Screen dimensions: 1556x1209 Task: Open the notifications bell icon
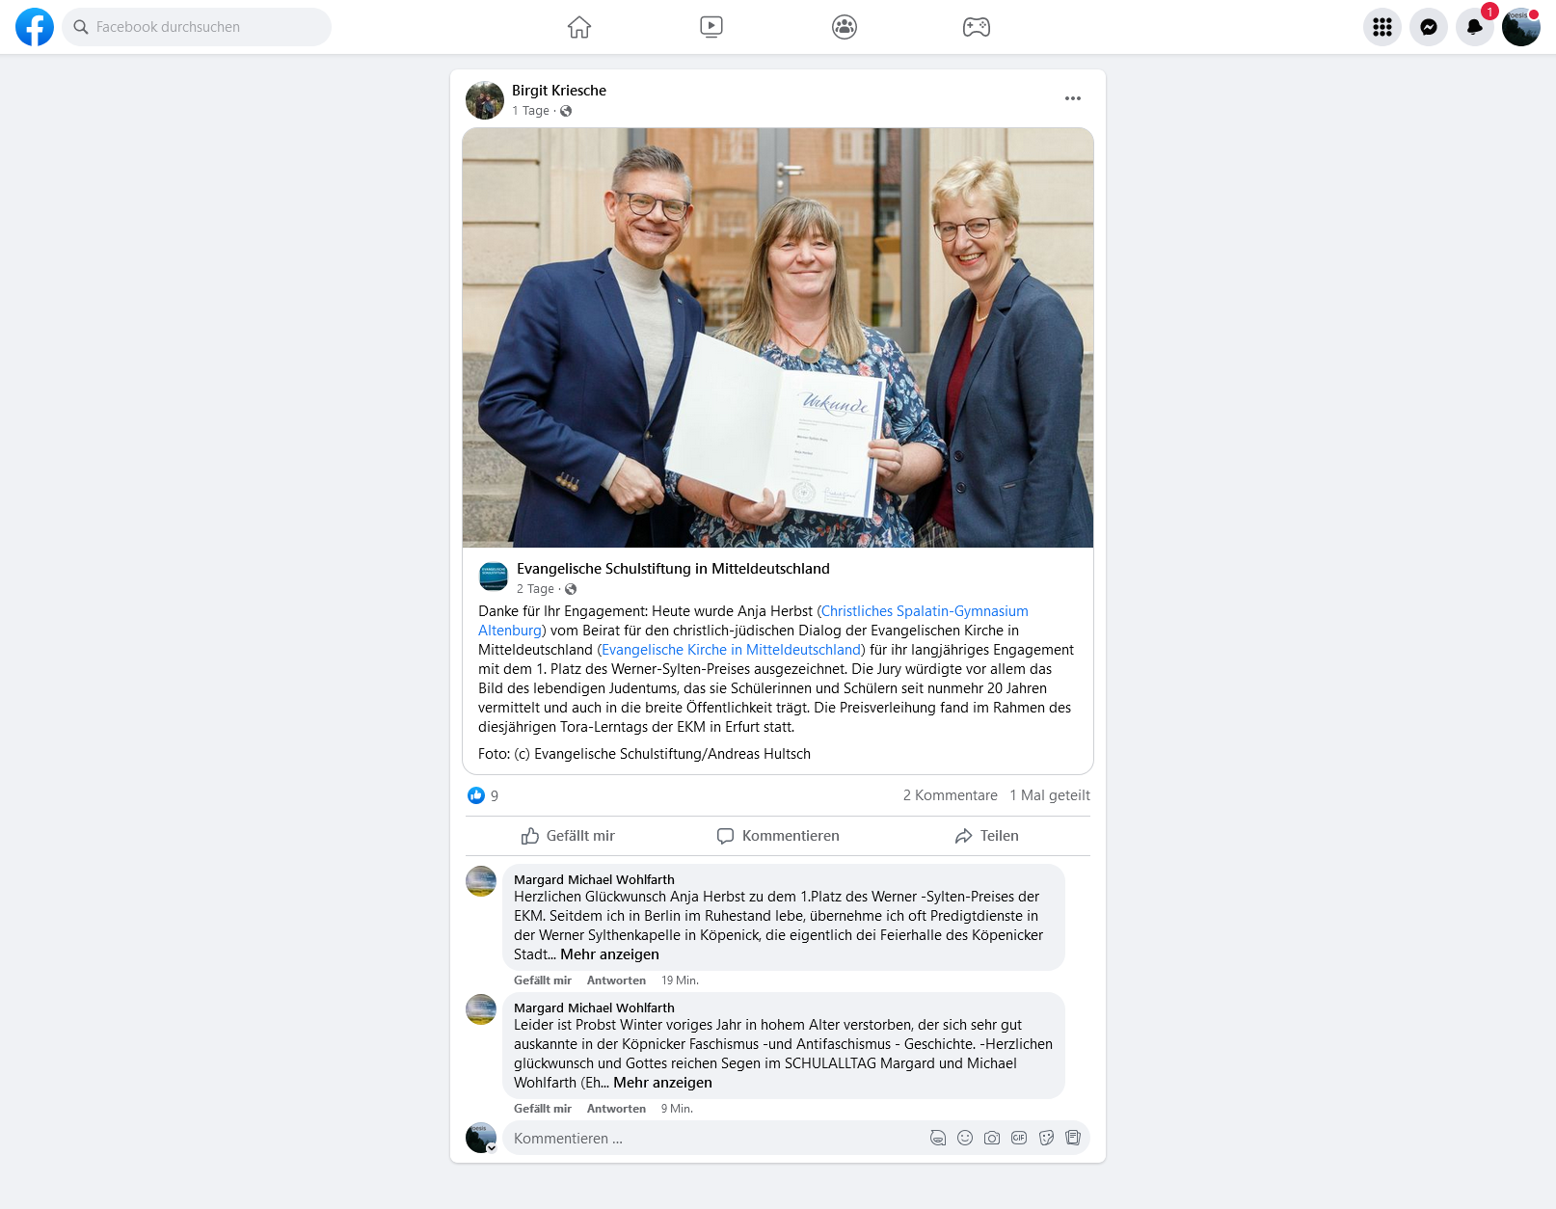pyautogui.click(x=1475, y=27)
